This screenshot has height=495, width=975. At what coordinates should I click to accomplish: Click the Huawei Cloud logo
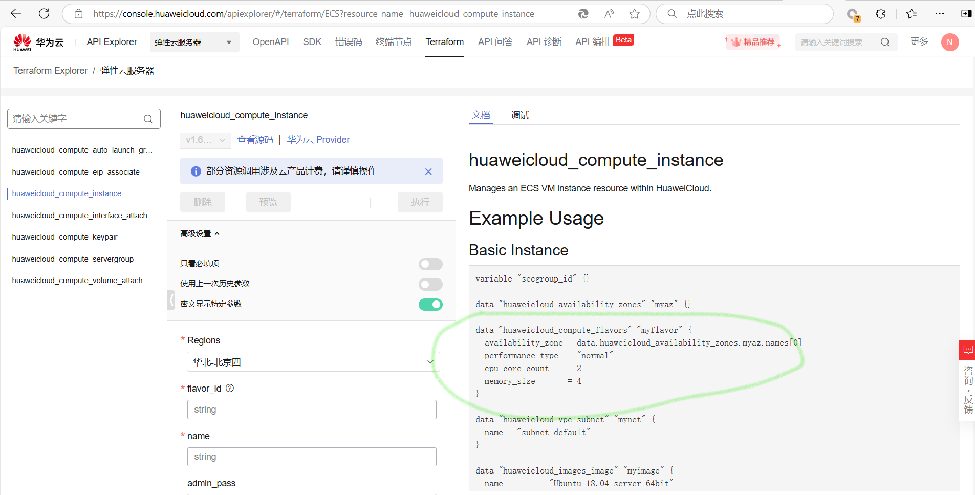point(38,42)
